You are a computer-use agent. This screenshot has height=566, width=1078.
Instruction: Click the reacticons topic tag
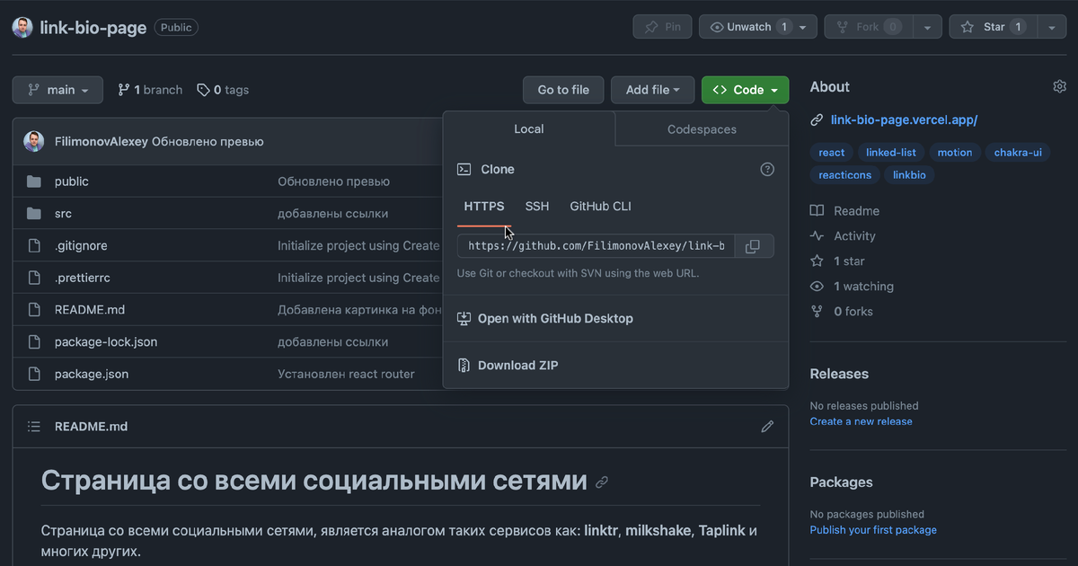click(845, 175)
